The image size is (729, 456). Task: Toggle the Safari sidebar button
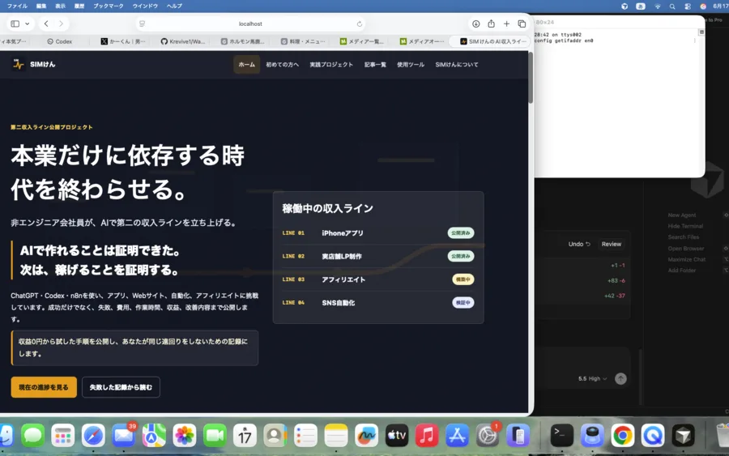(x=15, y=23)
